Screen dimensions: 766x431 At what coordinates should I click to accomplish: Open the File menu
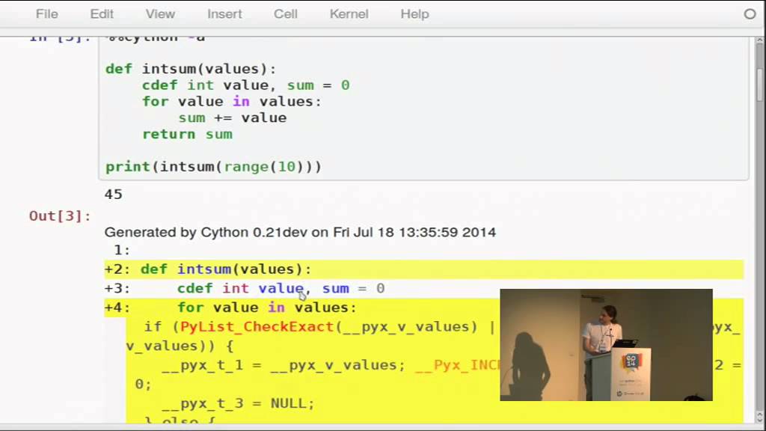pos(47,14)
